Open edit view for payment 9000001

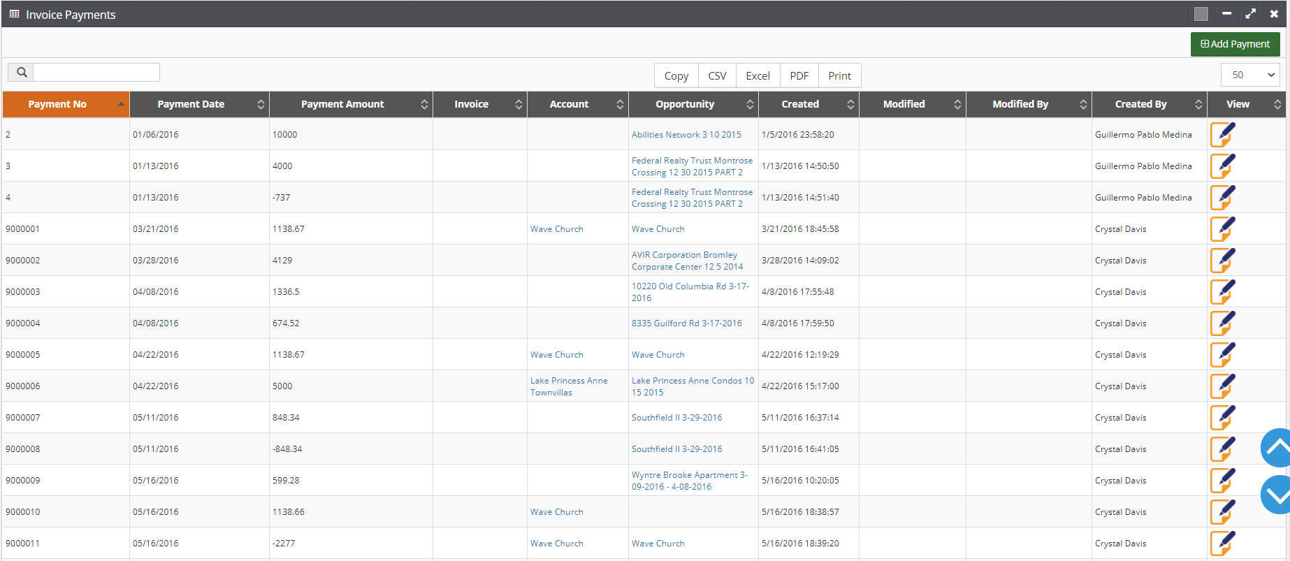1223,229
